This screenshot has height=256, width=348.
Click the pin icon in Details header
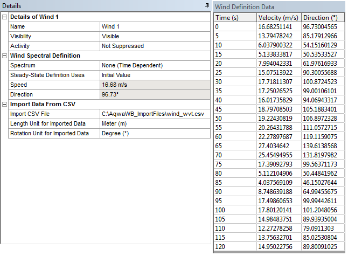point(207,5)
